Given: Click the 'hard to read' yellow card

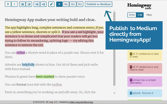Looking at the screenshot, I should pyautogui.click(x=145, y=55).
